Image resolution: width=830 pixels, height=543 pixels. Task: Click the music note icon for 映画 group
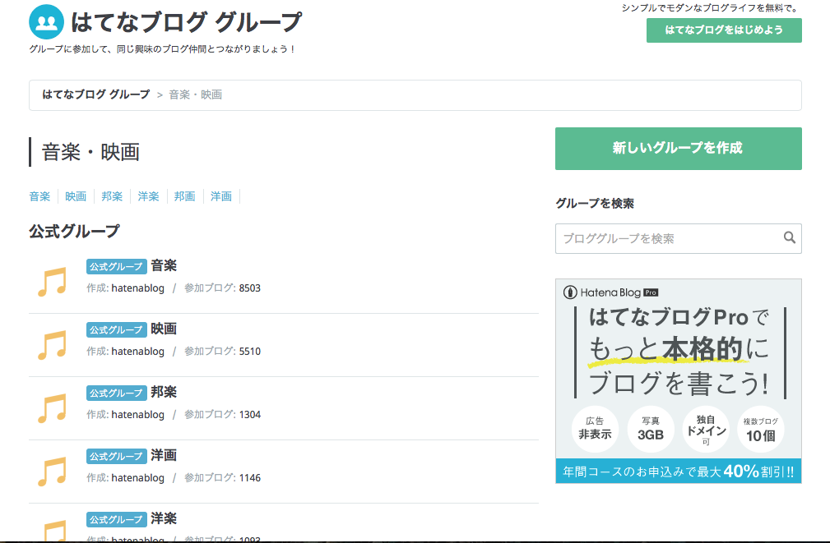point(52,345)
